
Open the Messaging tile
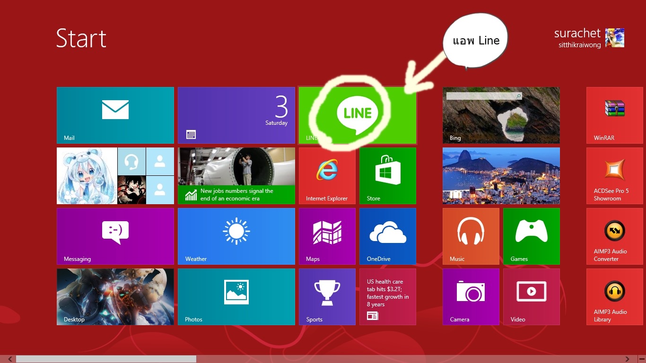point(115,236)
